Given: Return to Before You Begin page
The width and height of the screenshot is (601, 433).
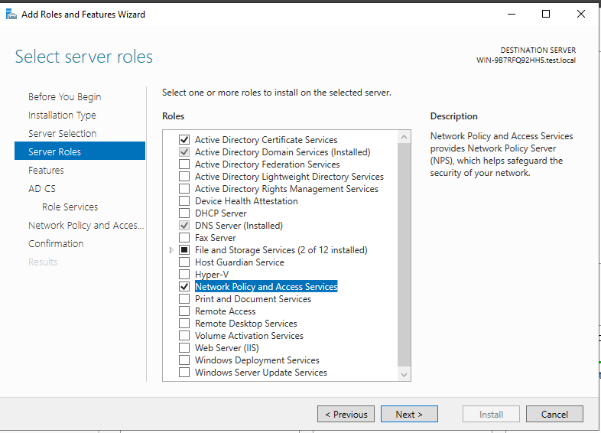Looking at the screenshot, I should [x=64, y=96].
